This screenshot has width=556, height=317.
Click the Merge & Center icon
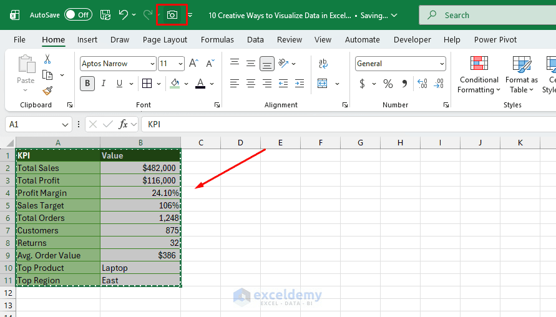tap(323, 84)
